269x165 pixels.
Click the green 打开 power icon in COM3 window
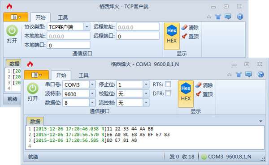pos(33,89)
